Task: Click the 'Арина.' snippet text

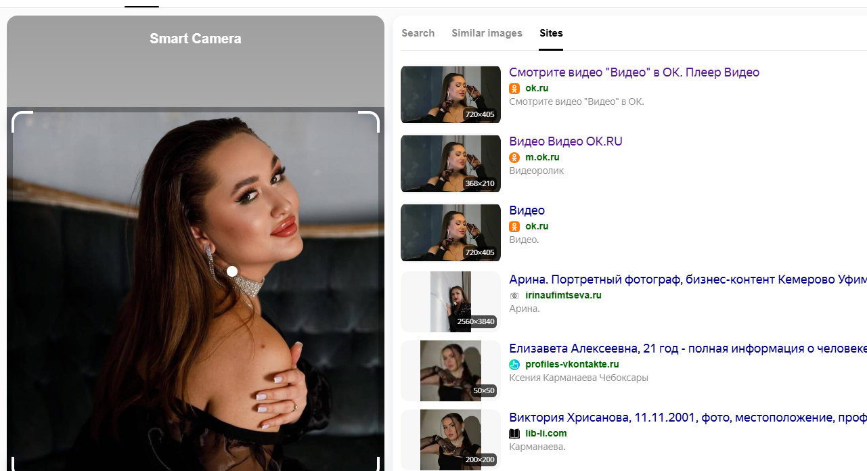Action: [525, 309]
